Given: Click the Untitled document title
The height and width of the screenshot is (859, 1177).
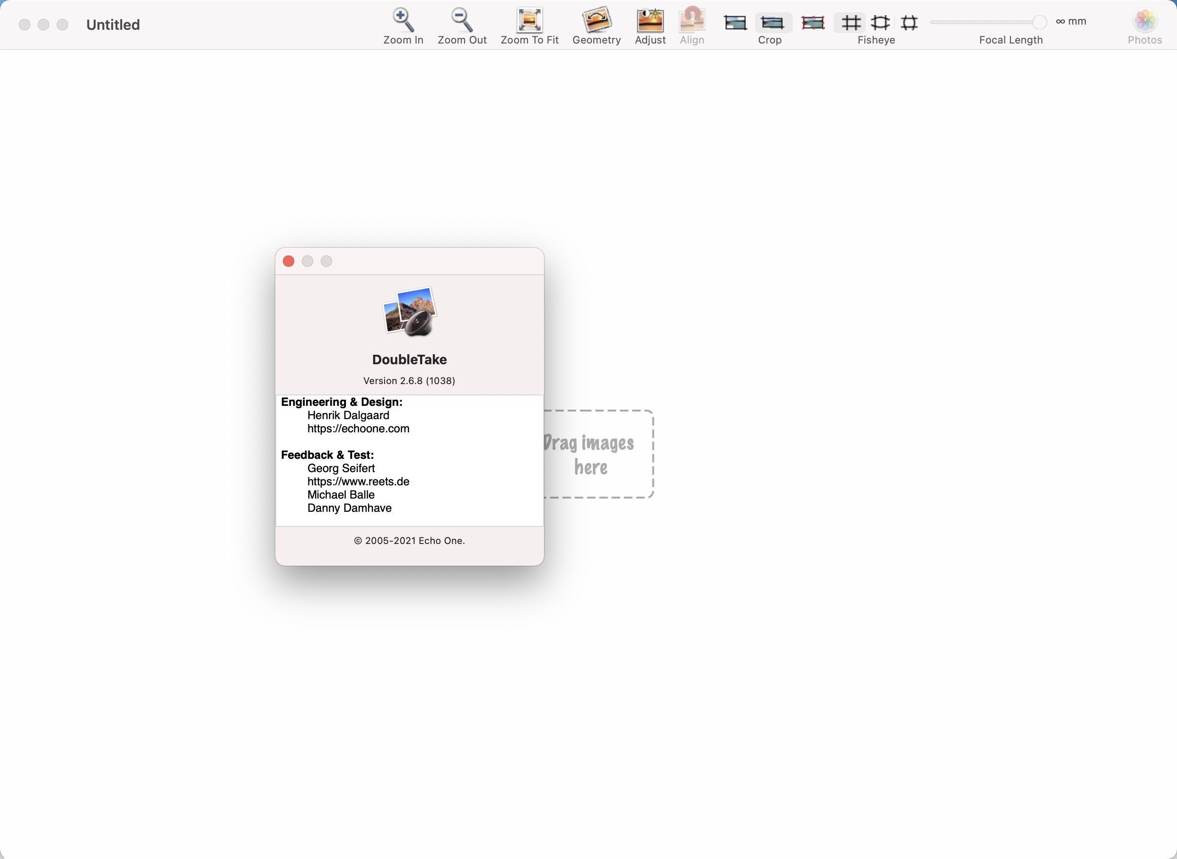Looking at the screenshot, I should 114,25.
